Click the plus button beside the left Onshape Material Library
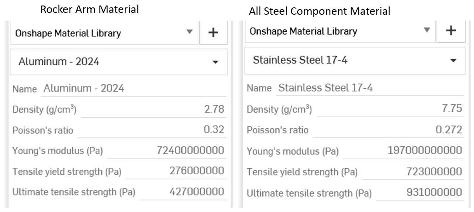This screenshot has width=474, height=212. 213,33
